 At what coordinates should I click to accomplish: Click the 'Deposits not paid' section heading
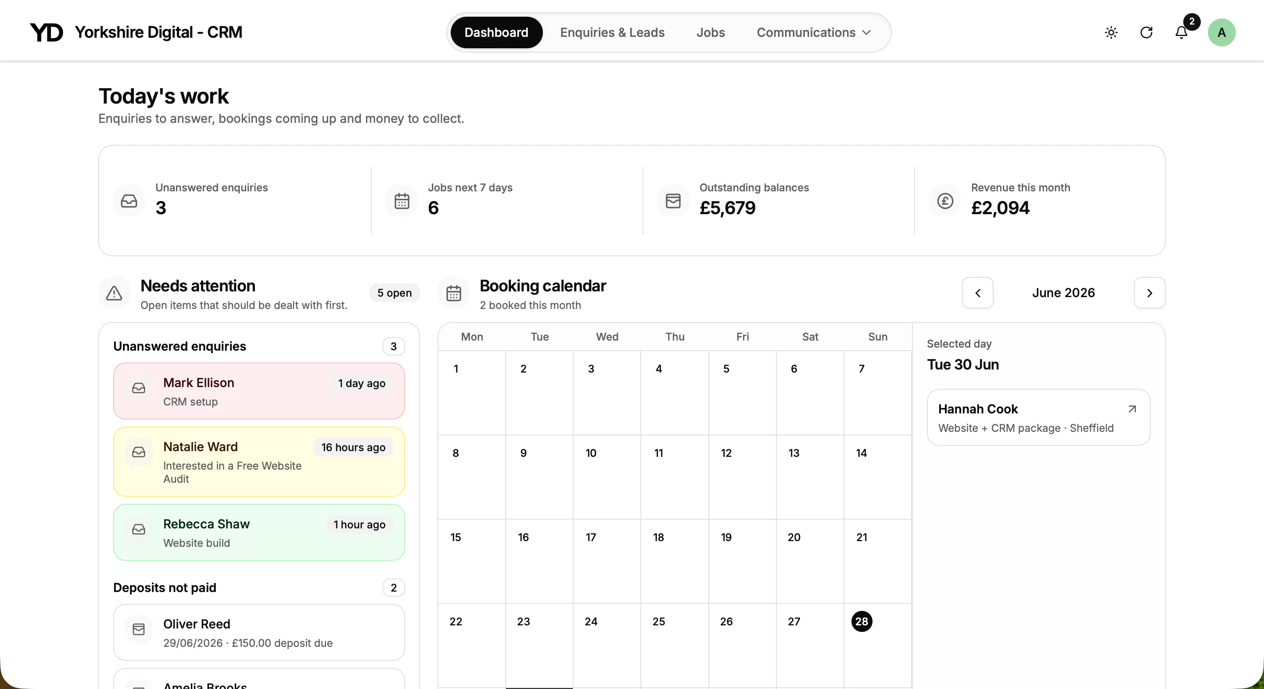[x=165, y=588]
